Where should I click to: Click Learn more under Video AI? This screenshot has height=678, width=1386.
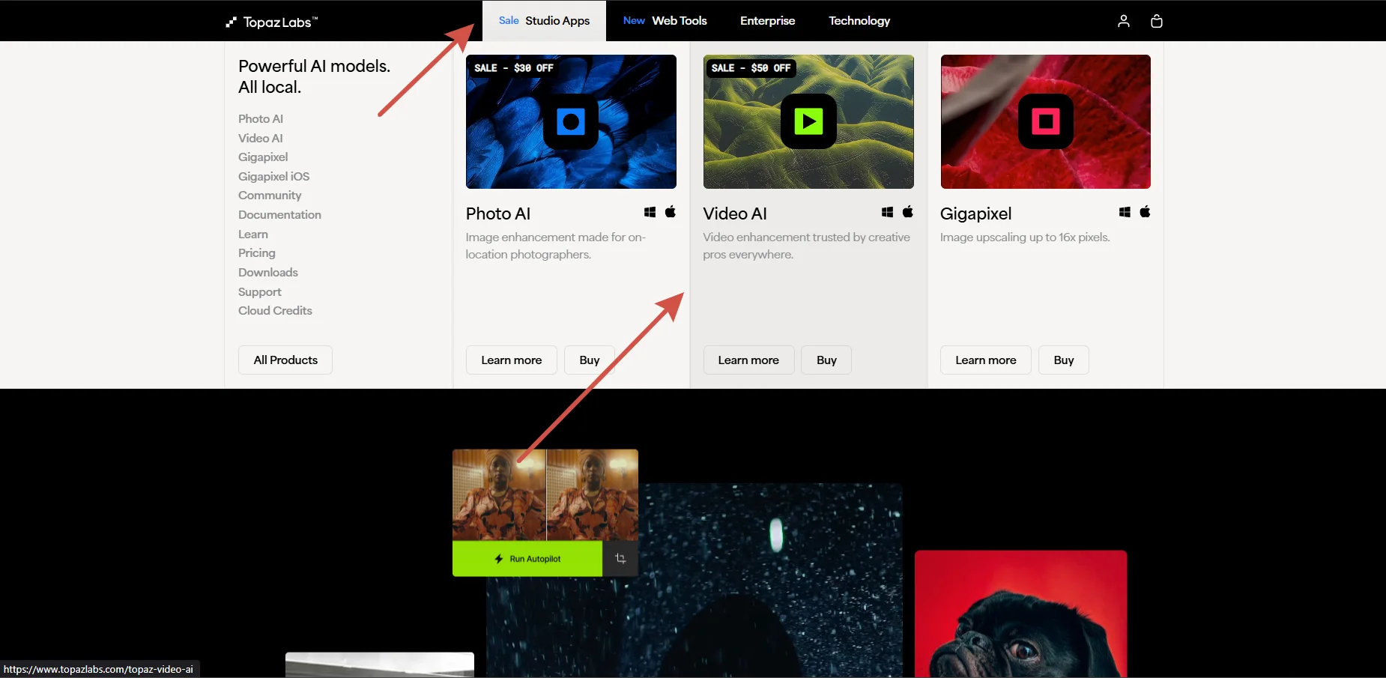[x=748, y=360]
